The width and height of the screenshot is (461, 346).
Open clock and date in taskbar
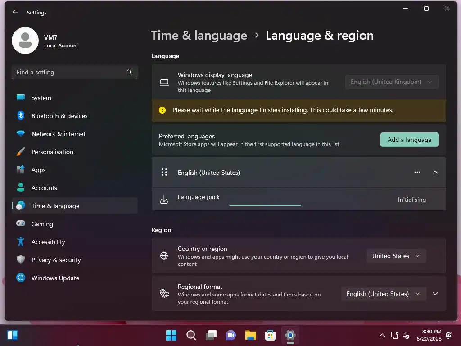pos(429,335)
